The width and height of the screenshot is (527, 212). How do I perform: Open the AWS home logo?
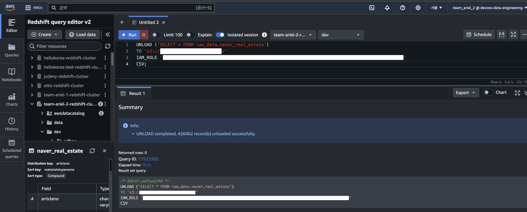pos(10,7)
